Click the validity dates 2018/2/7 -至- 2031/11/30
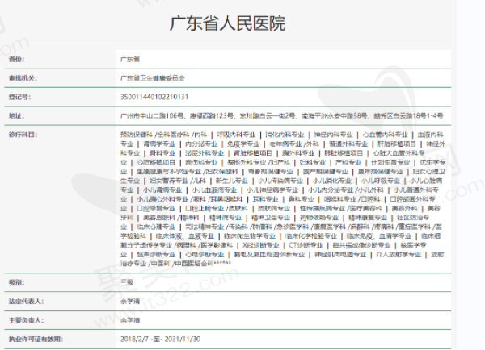 [160, 339]
